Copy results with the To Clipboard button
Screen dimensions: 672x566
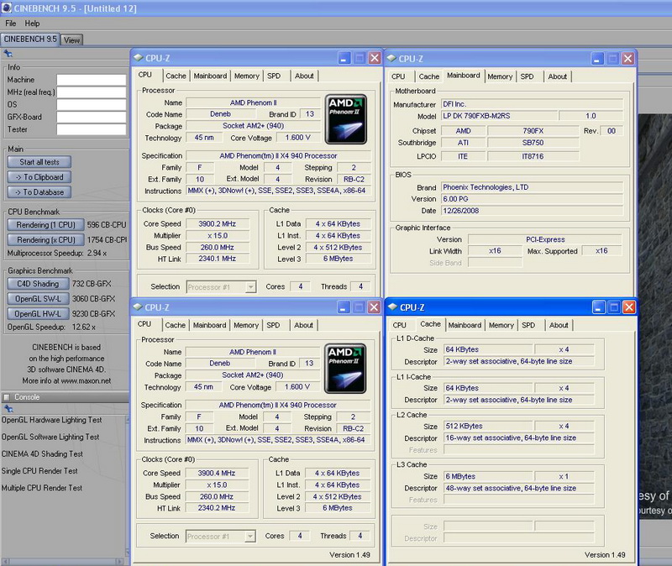click(39, 177)
